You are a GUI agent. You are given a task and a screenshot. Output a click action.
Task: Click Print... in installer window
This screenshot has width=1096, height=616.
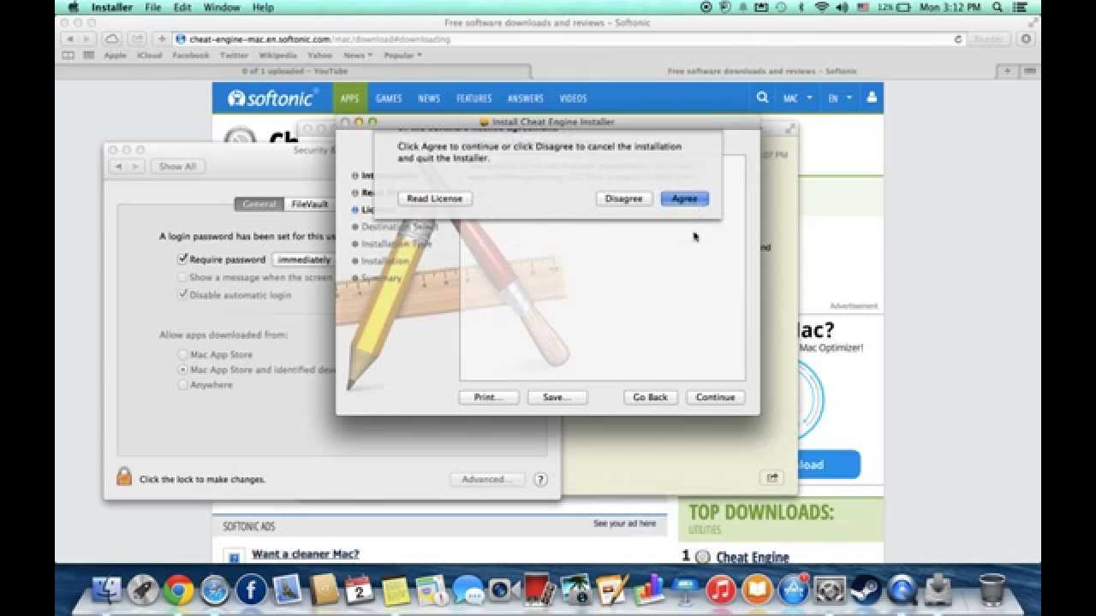(x=489, y=397)
